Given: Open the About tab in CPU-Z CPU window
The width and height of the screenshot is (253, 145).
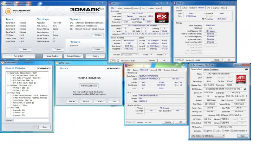Looking at the screenshot, I should tap(158, 8).
